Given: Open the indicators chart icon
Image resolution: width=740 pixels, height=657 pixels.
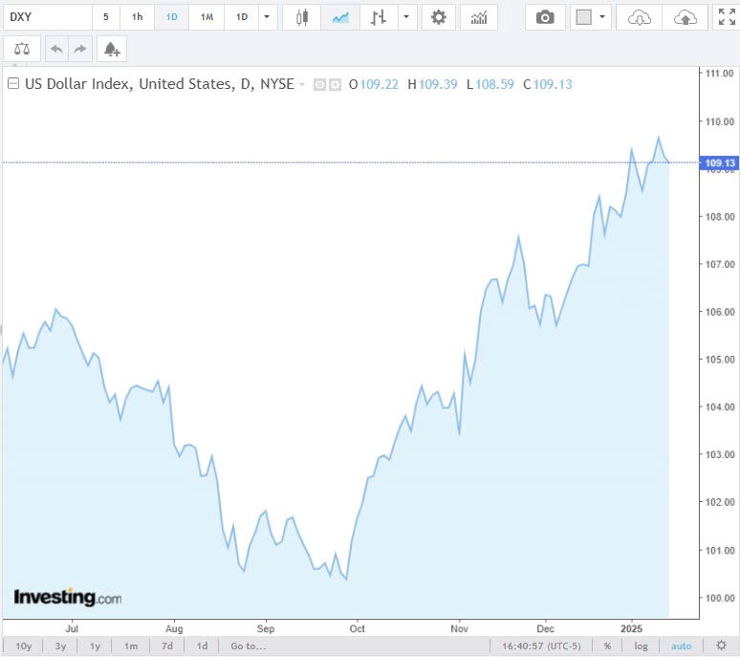Looking at the screenshot, I should tap(478, 17).
